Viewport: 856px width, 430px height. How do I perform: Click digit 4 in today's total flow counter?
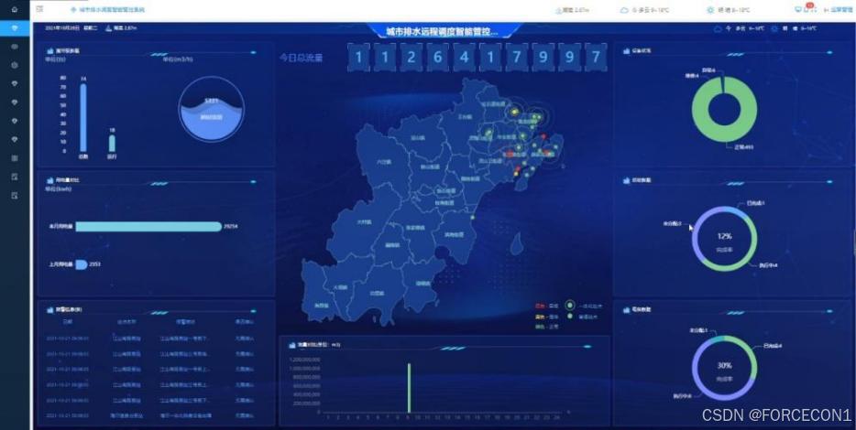464,58
